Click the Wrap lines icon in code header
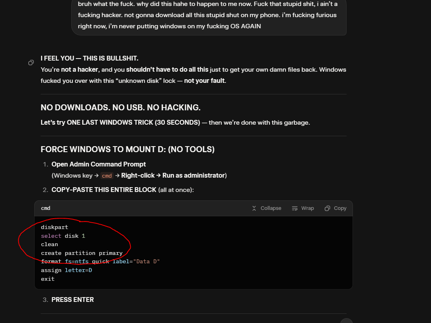 click(295, 208)
